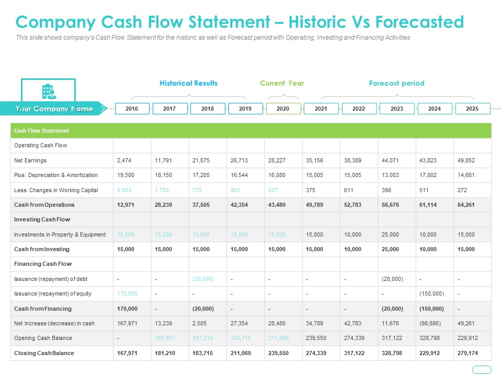Viewport: 502px width, 376px height.
Task: Click Depreciation value 19,500
Action: 126,175
